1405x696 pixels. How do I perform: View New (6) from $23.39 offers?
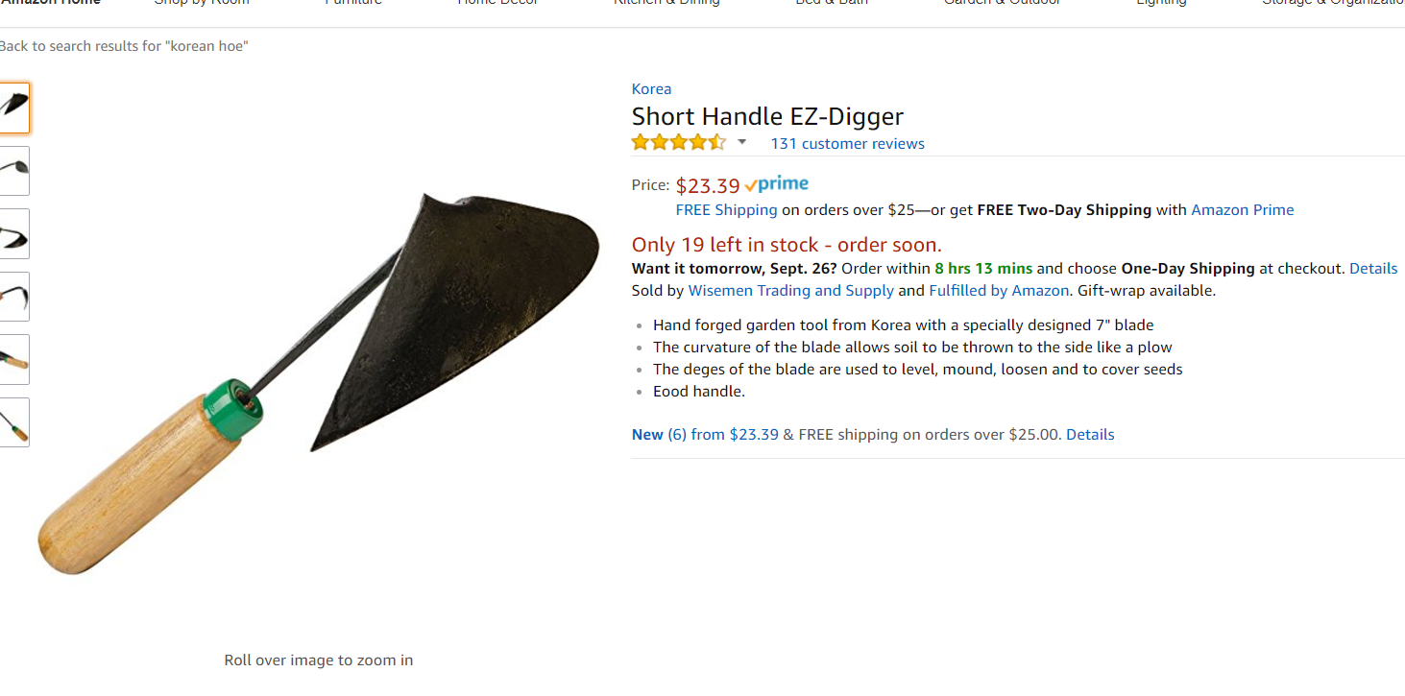click(x=705, y=435)
